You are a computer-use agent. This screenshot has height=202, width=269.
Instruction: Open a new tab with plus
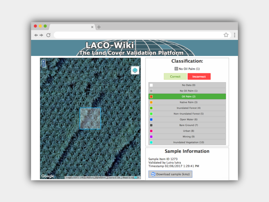click(x=99, y=27)
